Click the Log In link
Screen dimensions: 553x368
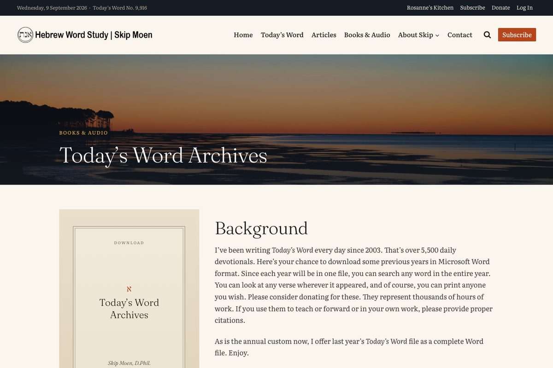tap(524, 8)
